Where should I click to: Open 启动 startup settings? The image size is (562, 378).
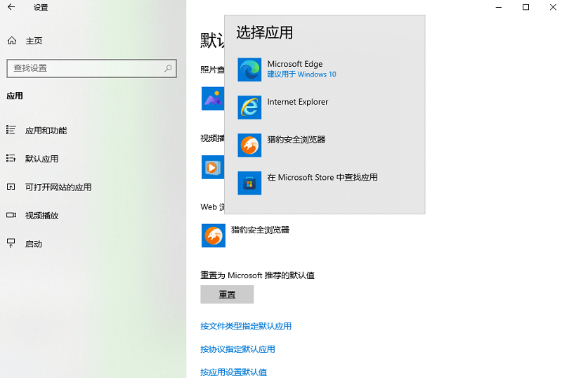pos(33,244)
